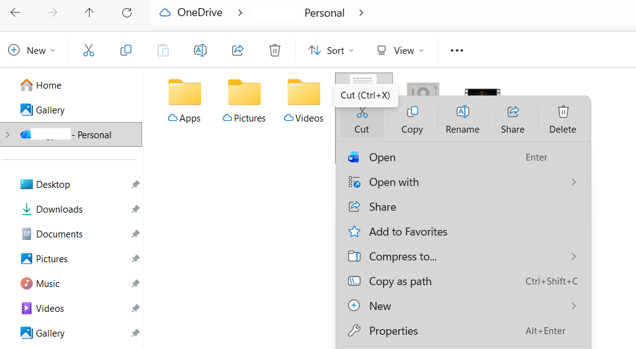Expand Compress to... submenu
Screen dimensions: 636x349
tap(464, 256)
